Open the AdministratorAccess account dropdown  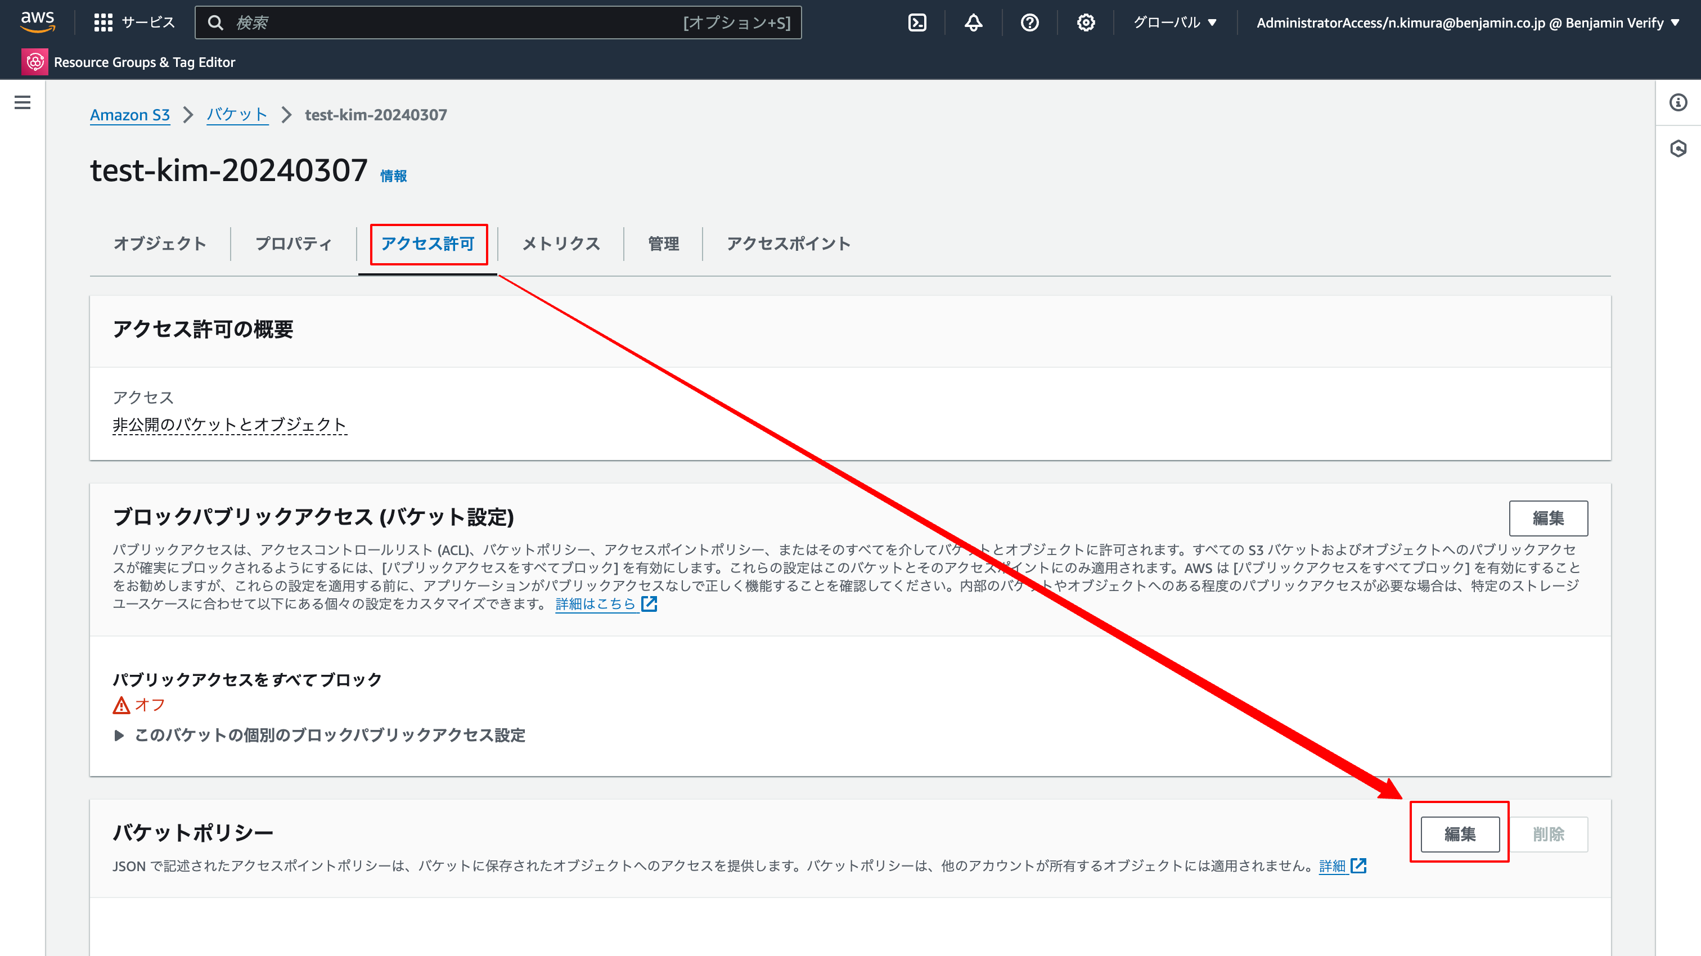pos(1467,22)
